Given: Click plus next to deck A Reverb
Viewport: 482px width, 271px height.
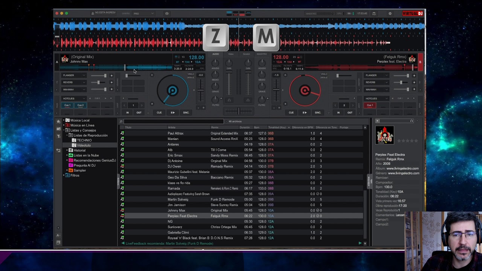Looking at the screenshot, I should 111,82.
